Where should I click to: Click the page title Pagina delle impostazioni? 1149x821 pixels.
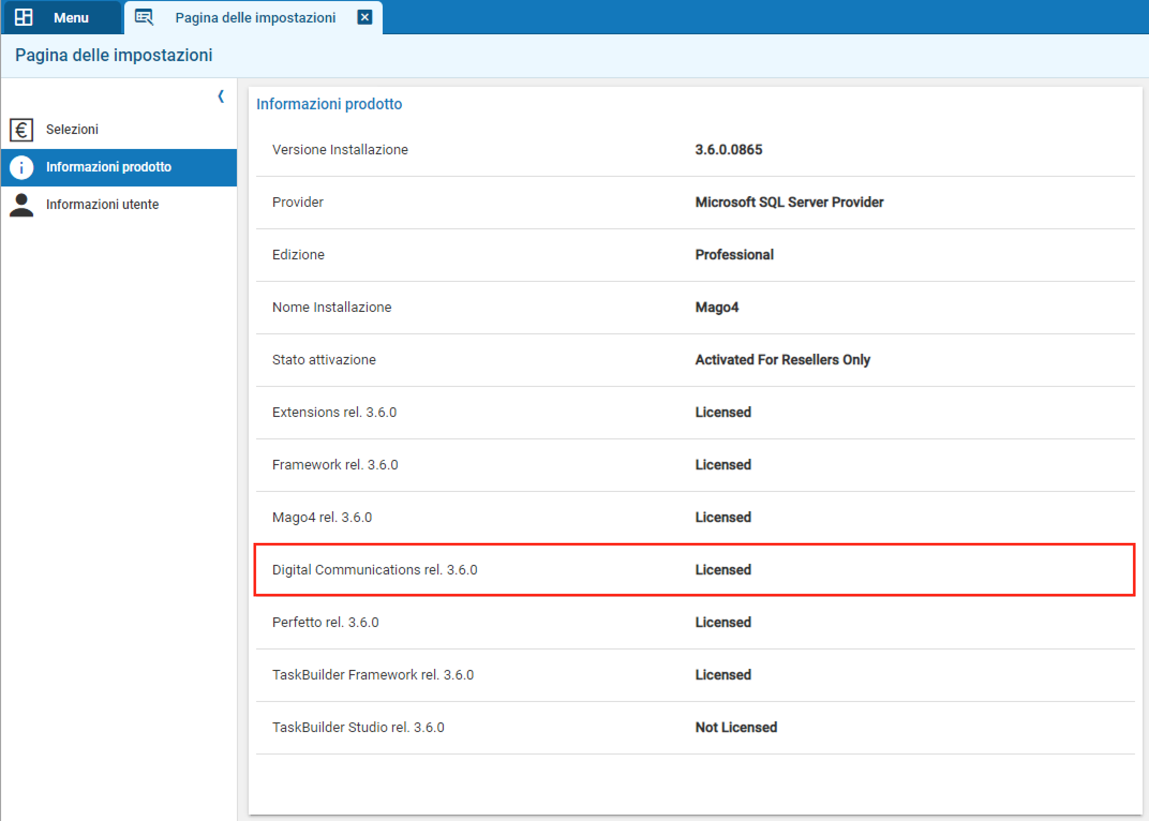click(114, 55)
